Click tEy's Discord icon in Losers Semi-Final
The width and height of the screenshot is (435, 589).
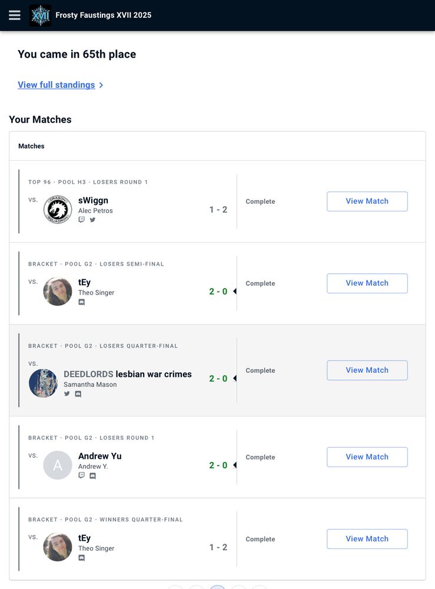(82, 302)
